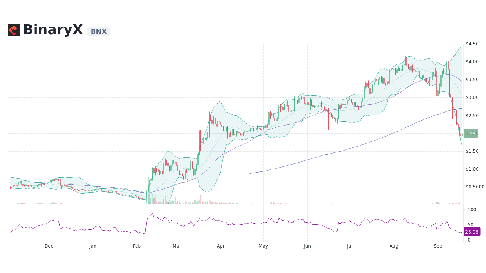Click the BinaryX title text
The image size is (486, 273).
pos(53,29)
